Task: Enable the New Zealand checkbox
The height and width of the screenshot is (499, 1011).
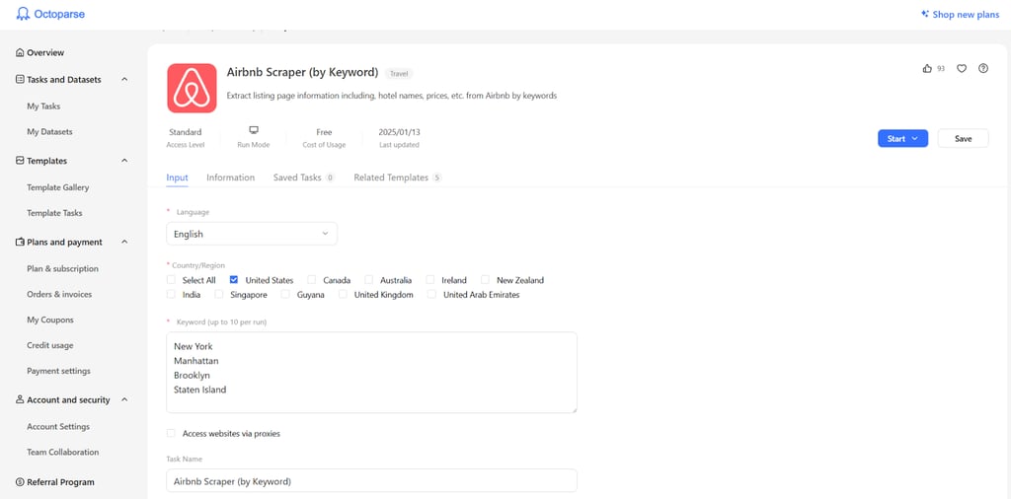Action: point(486,280)
